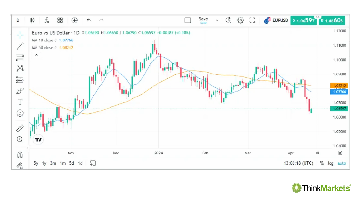
Task: Enable magnet mode for drawings
Action: click(20, 154)
